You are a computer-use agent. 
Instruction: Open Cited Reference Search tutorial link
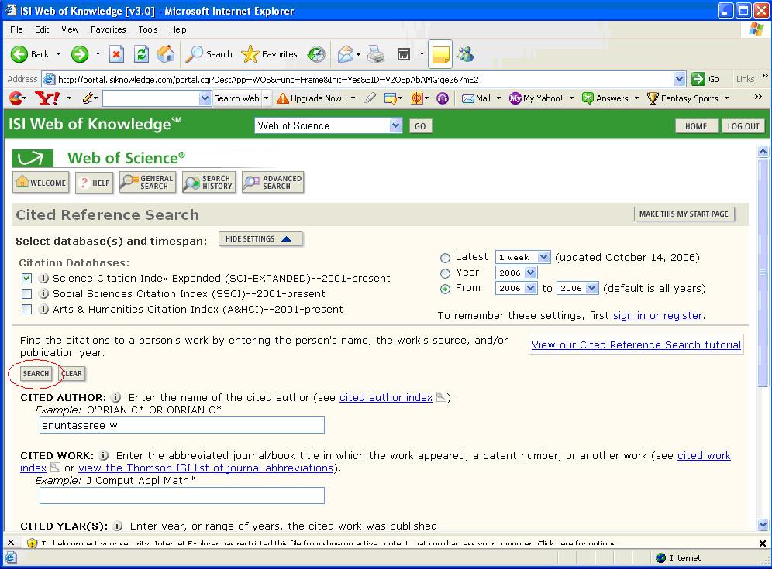coord(636,344)
